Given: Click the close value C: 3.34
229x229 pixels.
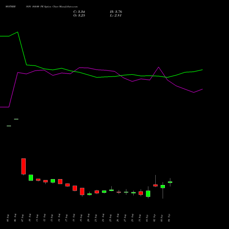Looking at the screenshot, I should point(79,12).
